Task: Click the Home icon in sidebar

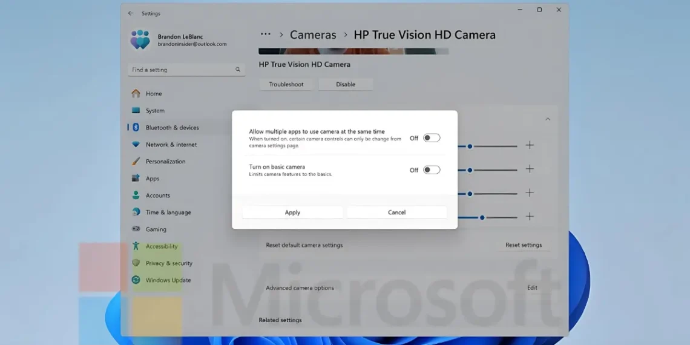Action: click(136, 94)
